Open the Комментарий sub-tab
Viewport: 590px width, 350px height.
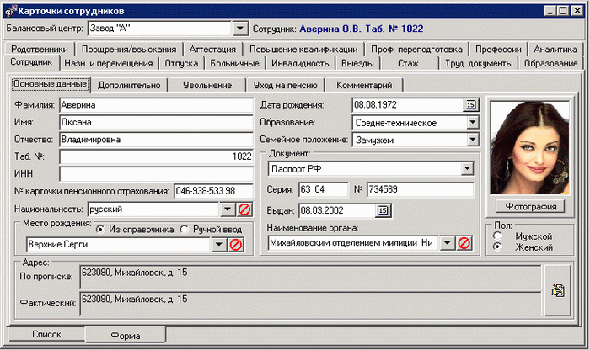point(364,85)
